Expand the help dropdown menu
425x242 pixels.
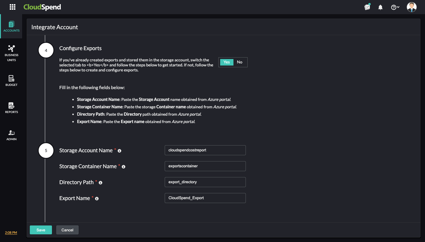click(x=395, y=7)
